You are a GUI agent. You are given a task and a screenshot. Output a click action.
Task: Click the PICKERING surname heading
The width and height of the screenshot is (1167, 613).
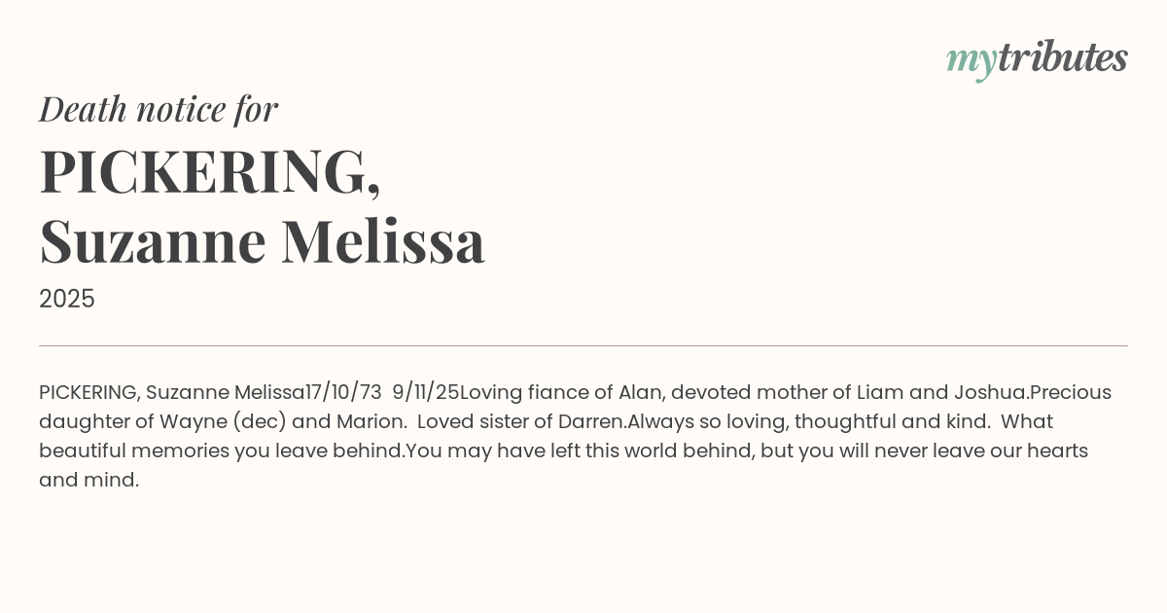209,172
